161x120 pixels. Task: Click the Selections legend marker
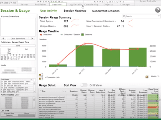pyautogui.click(x=41, y=35)
